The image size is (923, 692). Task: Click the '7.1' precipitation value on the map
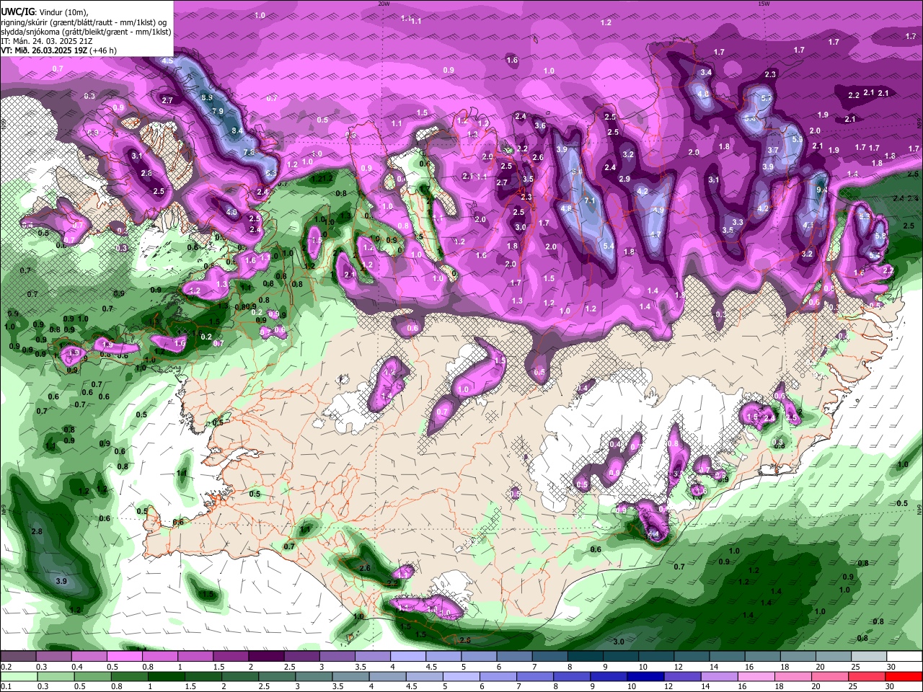tap(589, 200)
